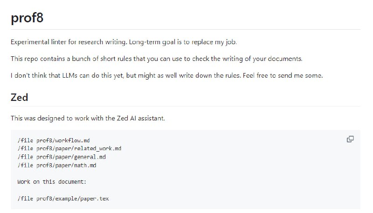Click the Zed section heading
373x213 pixels.
(20, 98)
